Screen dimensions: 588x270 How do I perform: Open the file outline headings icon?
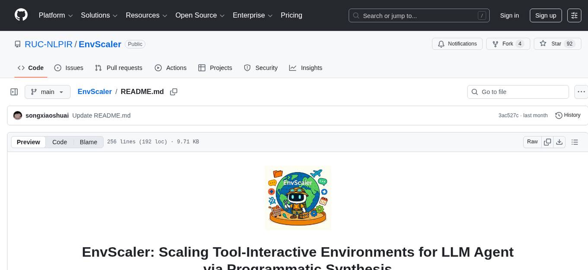point(575,141)
